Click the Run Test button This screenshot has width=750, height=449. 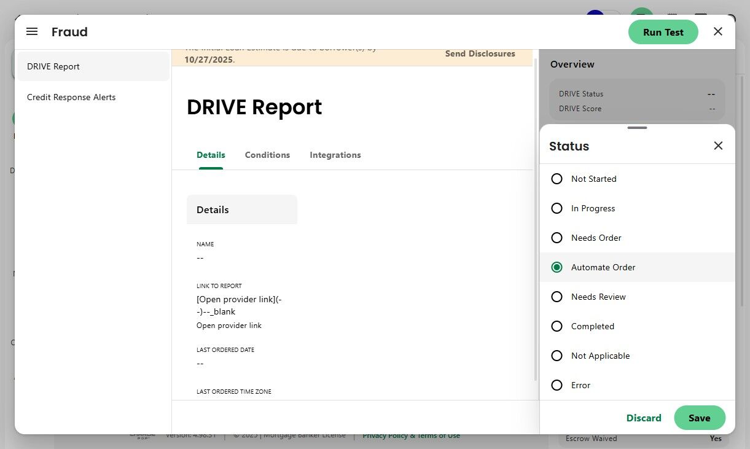point(663,32)
